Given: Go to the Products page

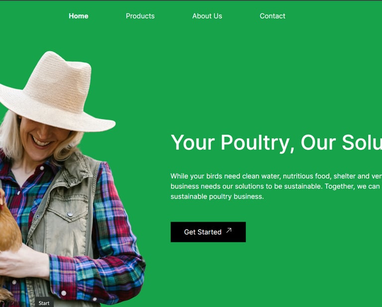Looking at the screenshot, I should tap(140, 16).
